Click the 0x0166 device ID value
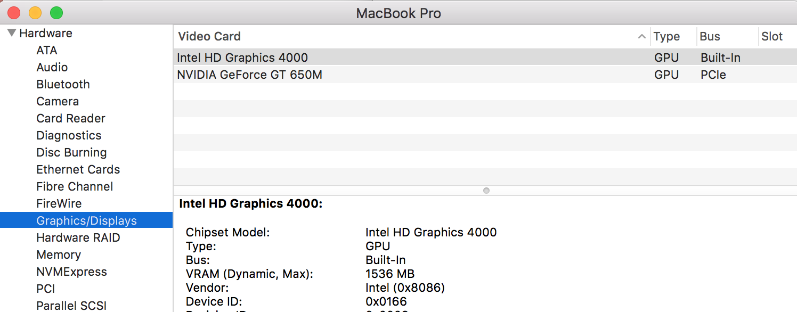The height and width of the screenshot is (312, 797). (x=386, y=301)
